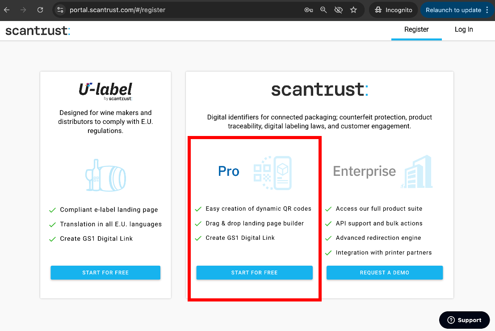Reload the page
Image resolution: width=495 pixels, height=331 pixels.
(40, 10)
